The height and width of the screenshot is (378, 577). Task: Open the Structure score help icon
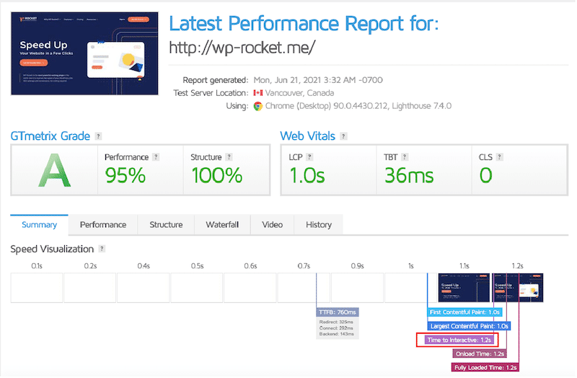[x=229, y=157]
